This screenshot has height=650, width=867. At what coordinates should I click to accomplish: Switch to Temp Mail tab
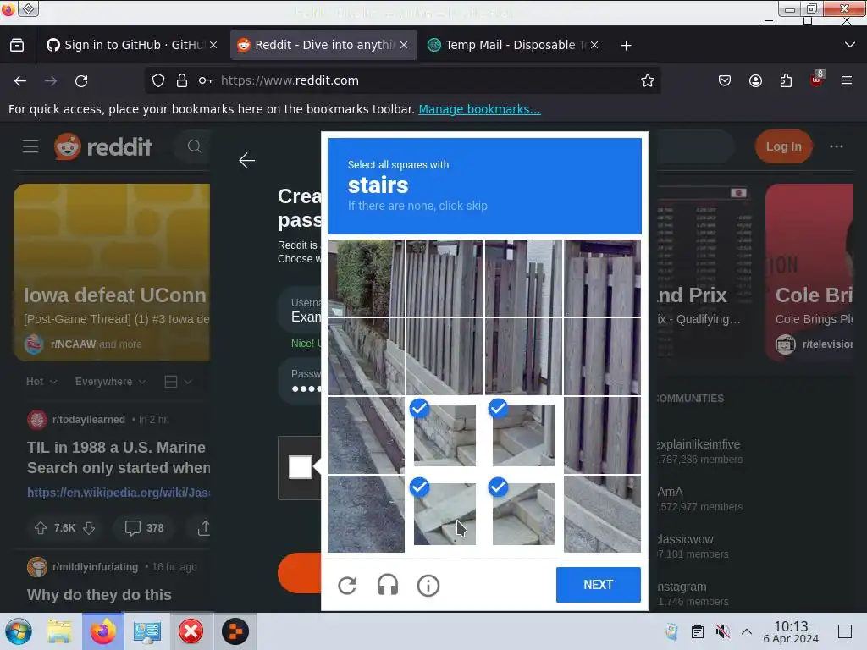pos(508,45)
